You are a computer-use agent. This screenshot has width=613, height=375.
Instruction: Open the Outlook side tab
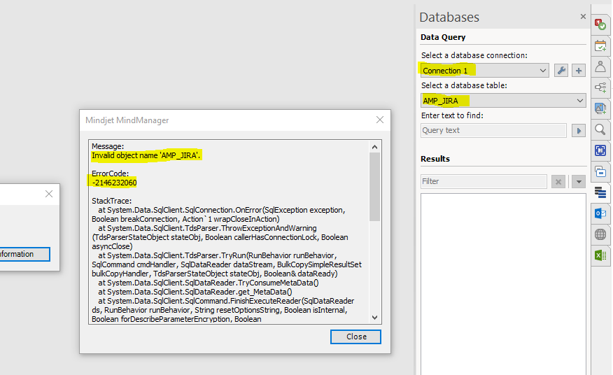tap(600, 213)
